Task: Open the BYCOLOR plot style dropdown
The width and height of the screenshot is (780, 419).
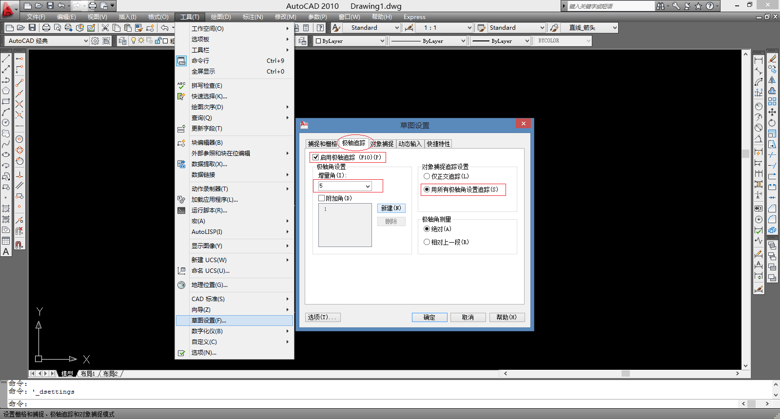Action: pos(563,41)
